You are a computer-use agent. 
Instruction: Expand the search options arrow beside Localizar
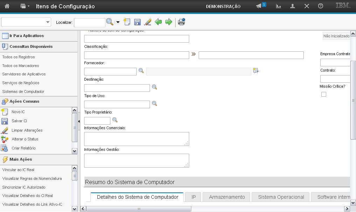[x=118, y=22]
